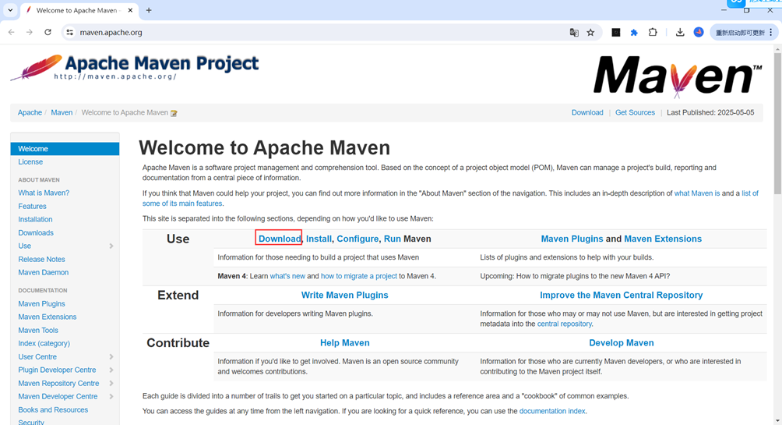Open Release Notes in the sidebar

tap(42, 259)
